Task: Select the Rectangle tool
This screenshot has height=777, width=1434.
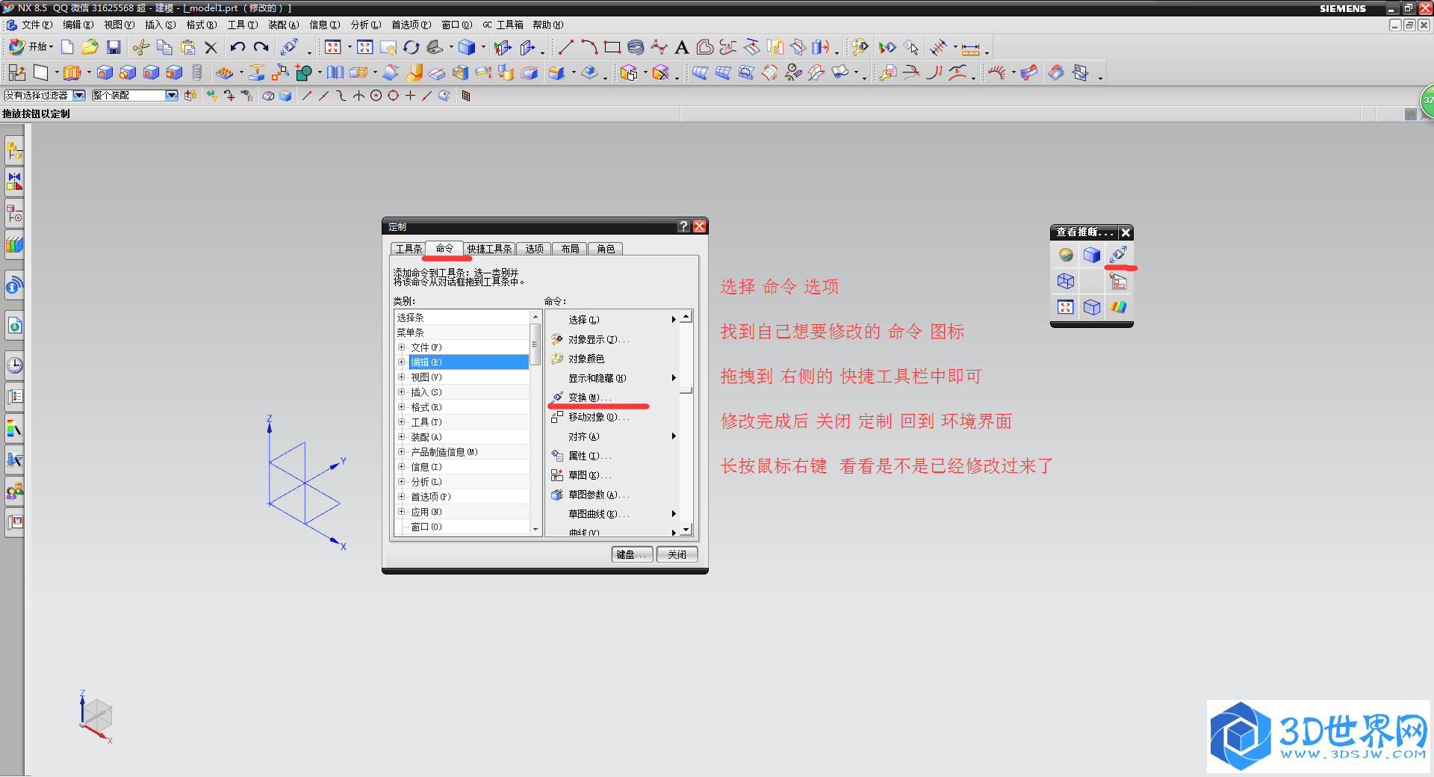Action: (x=612, y=48)
